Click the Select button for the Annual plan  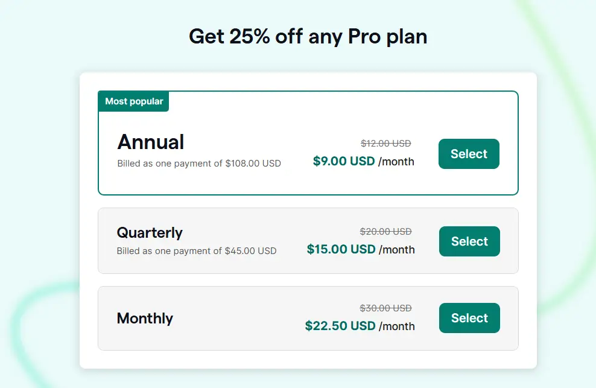tap(469, 154)
